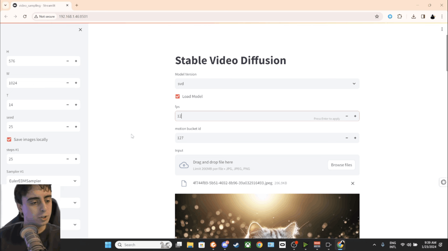
Task: Click the fps input field
Action: (259, 116)
